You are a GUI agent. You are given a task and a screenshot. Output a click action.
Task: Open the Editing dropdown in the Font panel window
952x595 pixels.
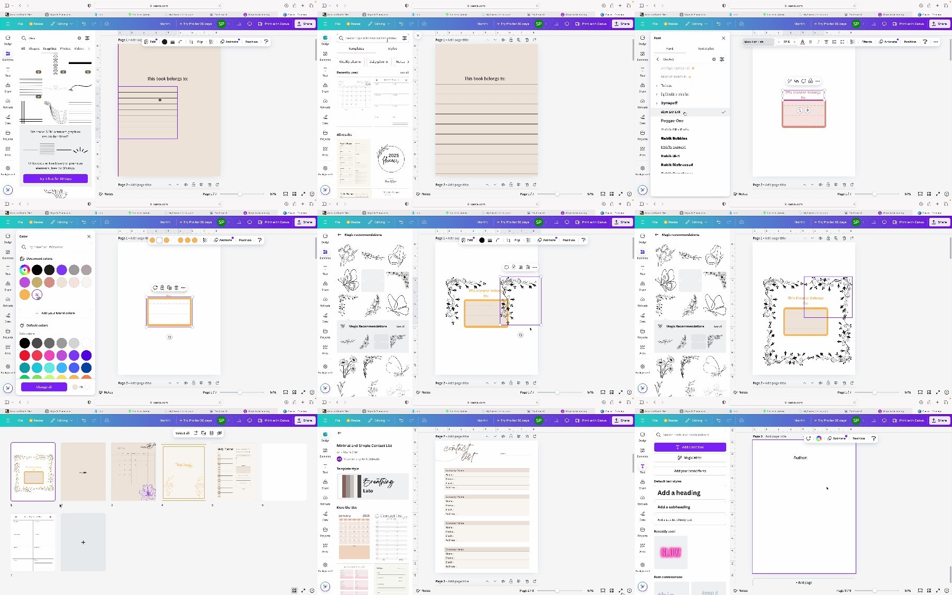[x=697, y=24]
